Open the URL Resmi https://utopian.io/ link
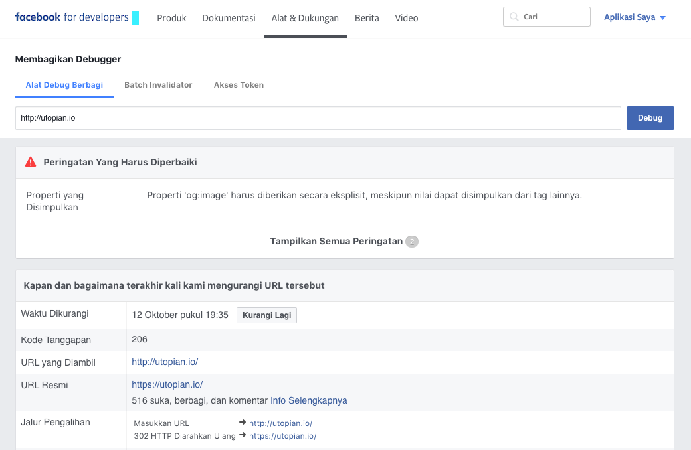The width and height of the screenshot is (691, 450). click(x=167, y=384)
